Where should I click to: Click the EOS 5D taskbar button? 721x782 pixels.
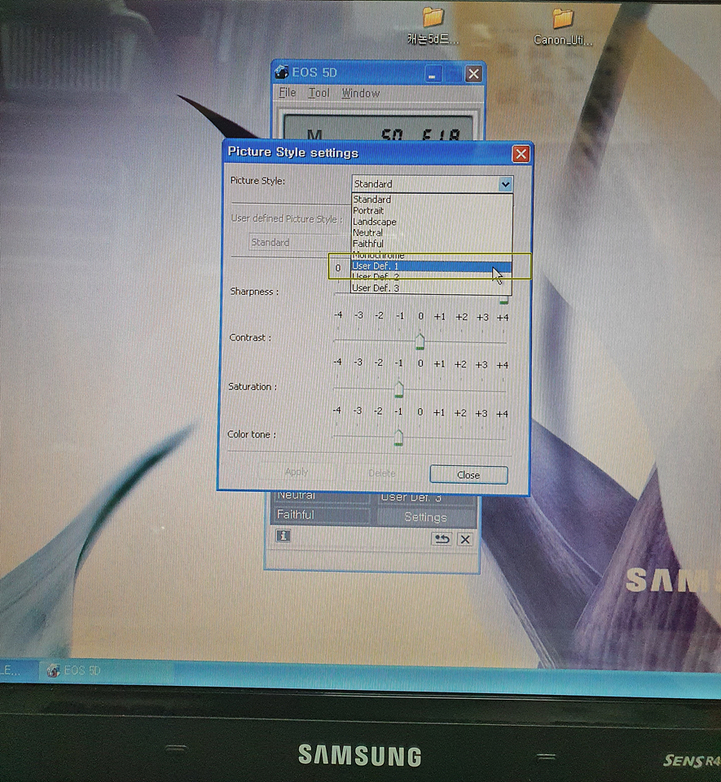(106, 670)
